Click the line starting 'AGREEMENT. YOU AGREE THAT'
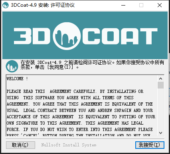This screenshot has width=170, height=154. click(79, 104)
